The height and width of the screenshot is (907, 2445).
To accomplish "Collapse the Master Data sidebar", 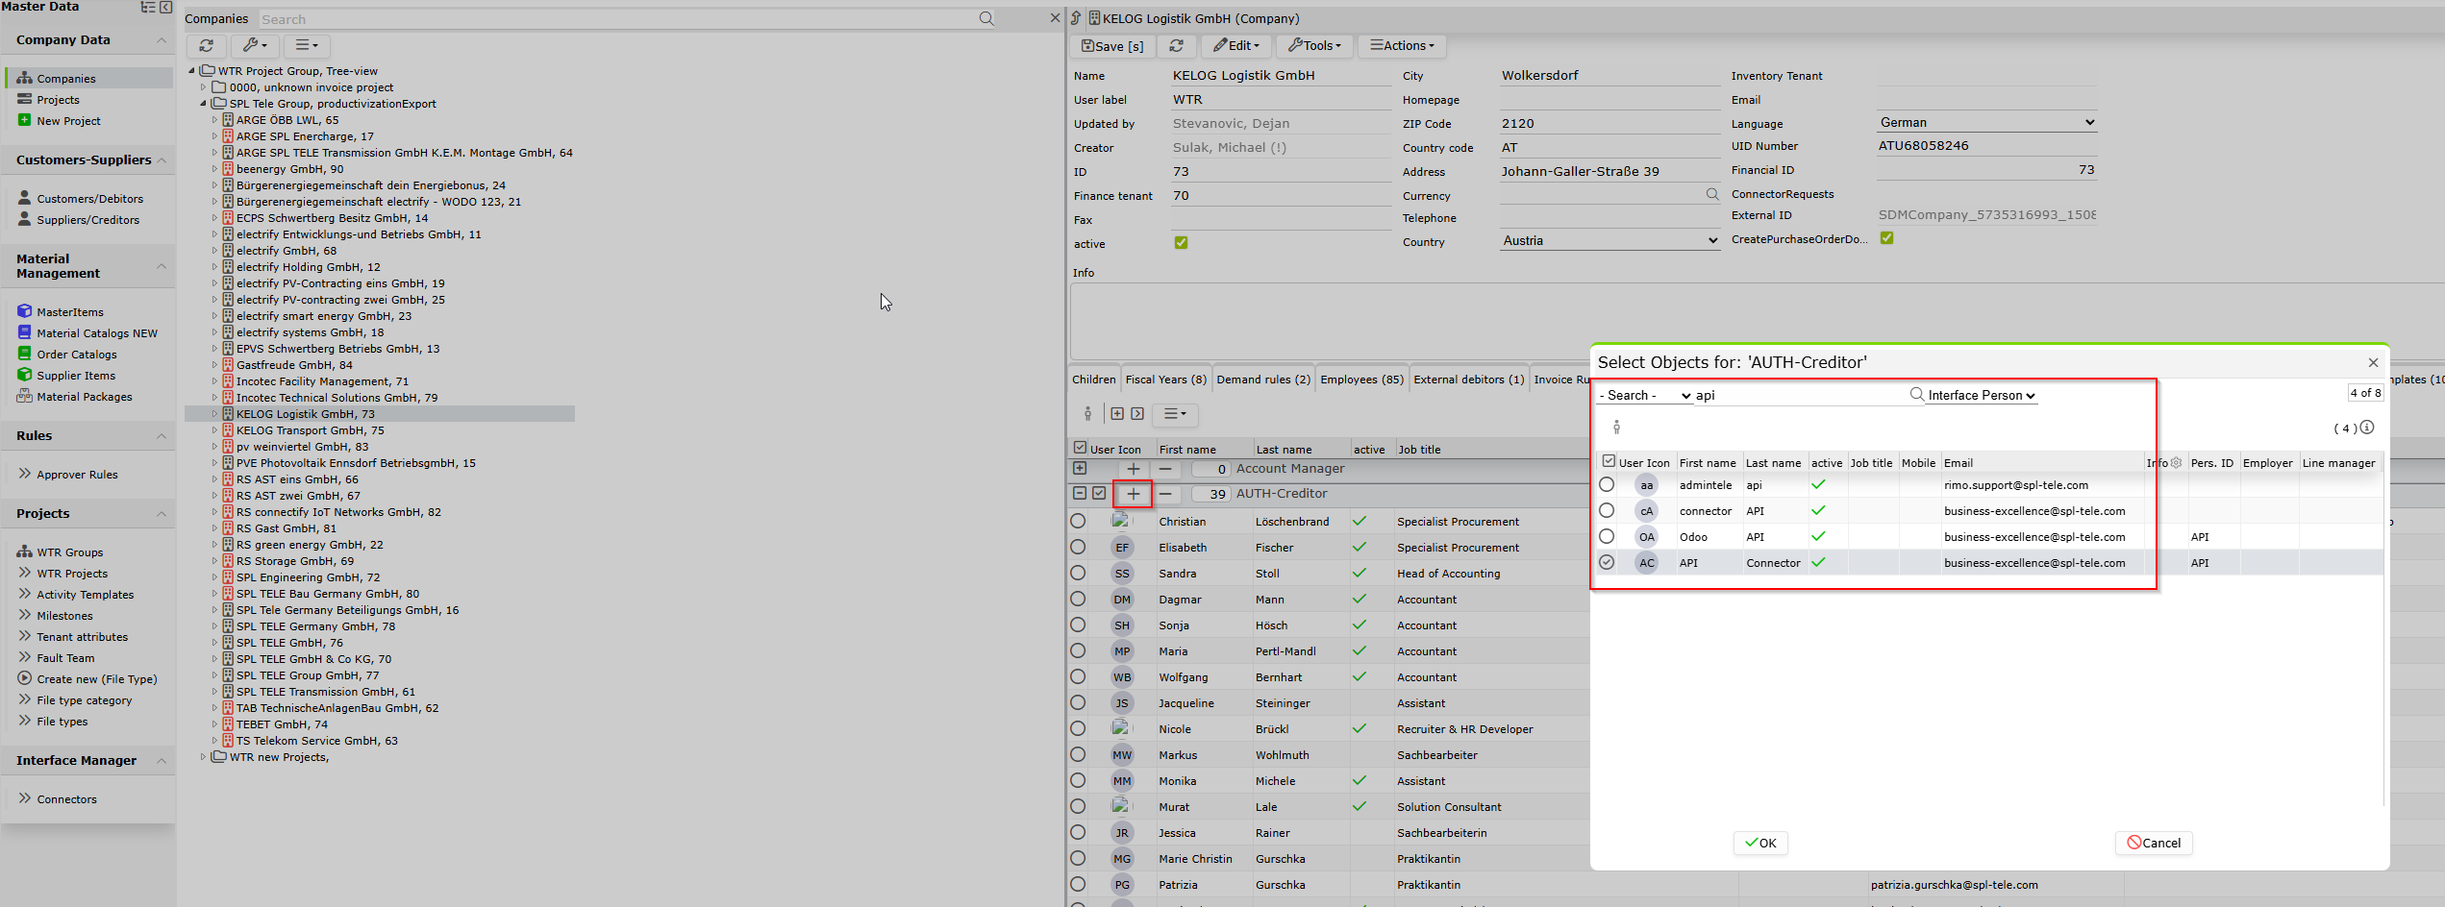I will 165,7.
